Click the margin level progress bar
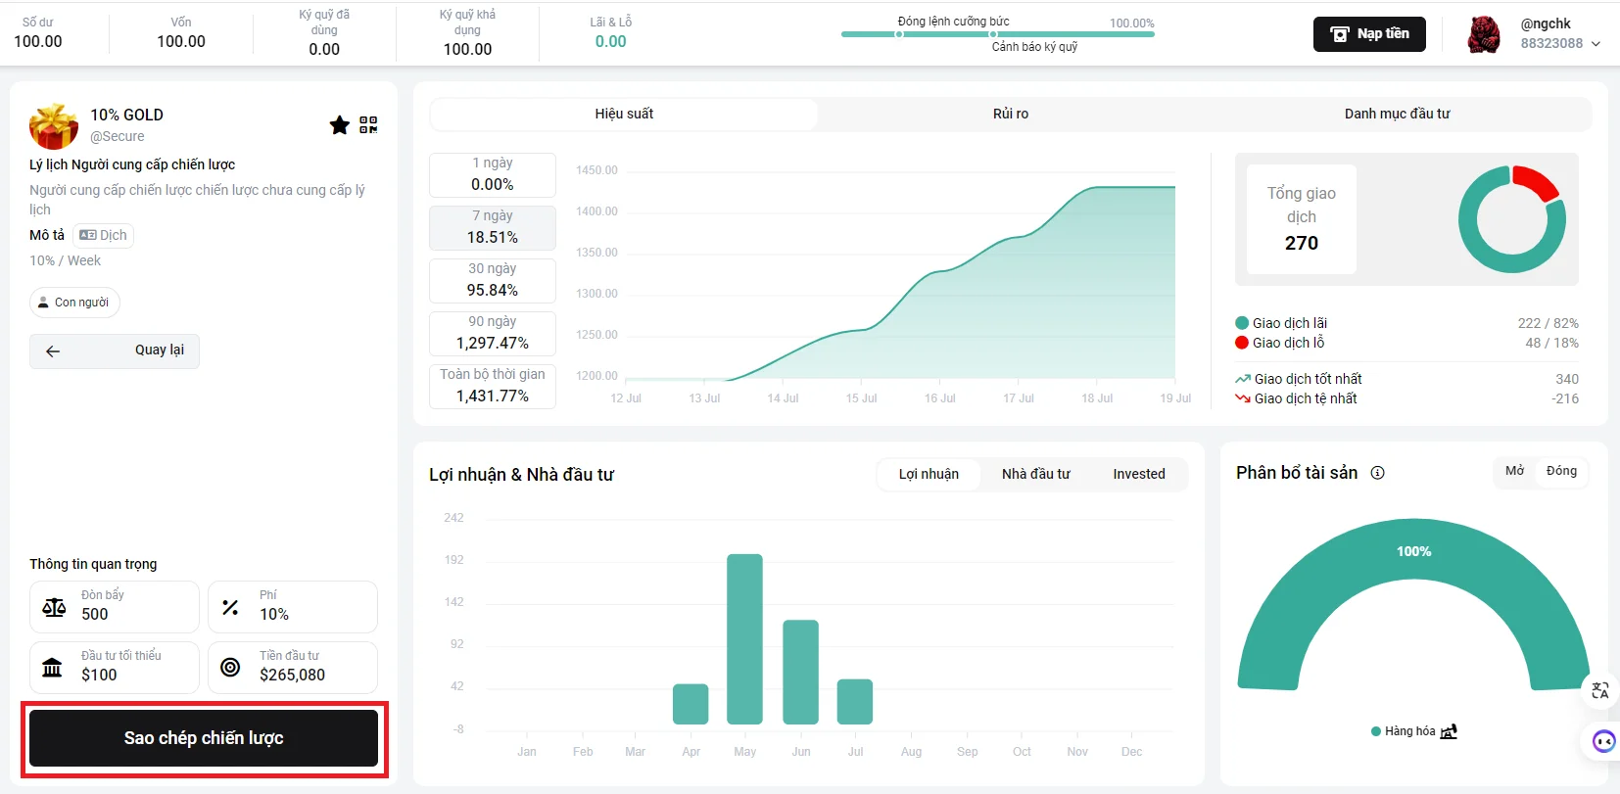 click(997, 34)
